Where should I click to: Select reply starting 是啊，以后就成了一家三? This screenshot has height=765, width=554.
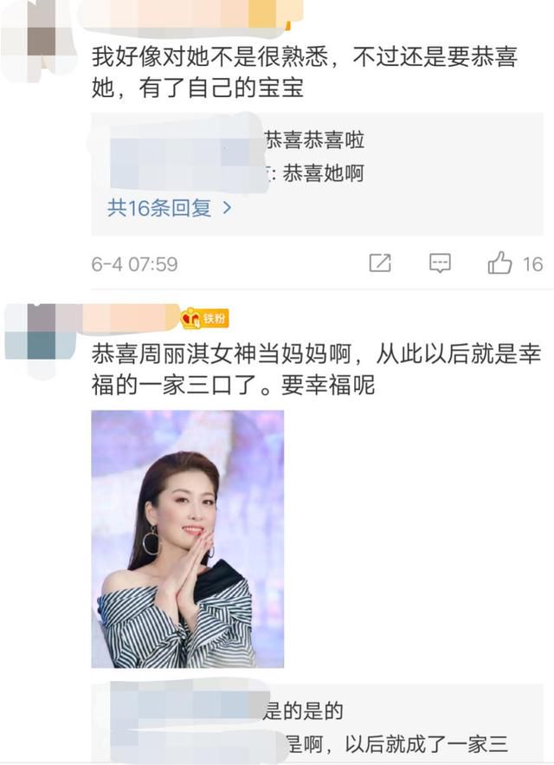(x=397, y=744)
